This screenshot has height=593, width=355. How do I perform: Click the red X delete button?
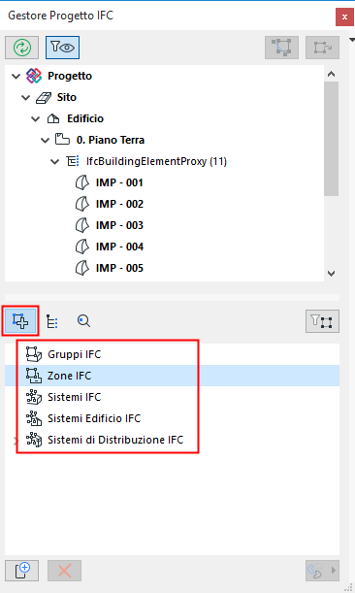click(x=64, y=571)
